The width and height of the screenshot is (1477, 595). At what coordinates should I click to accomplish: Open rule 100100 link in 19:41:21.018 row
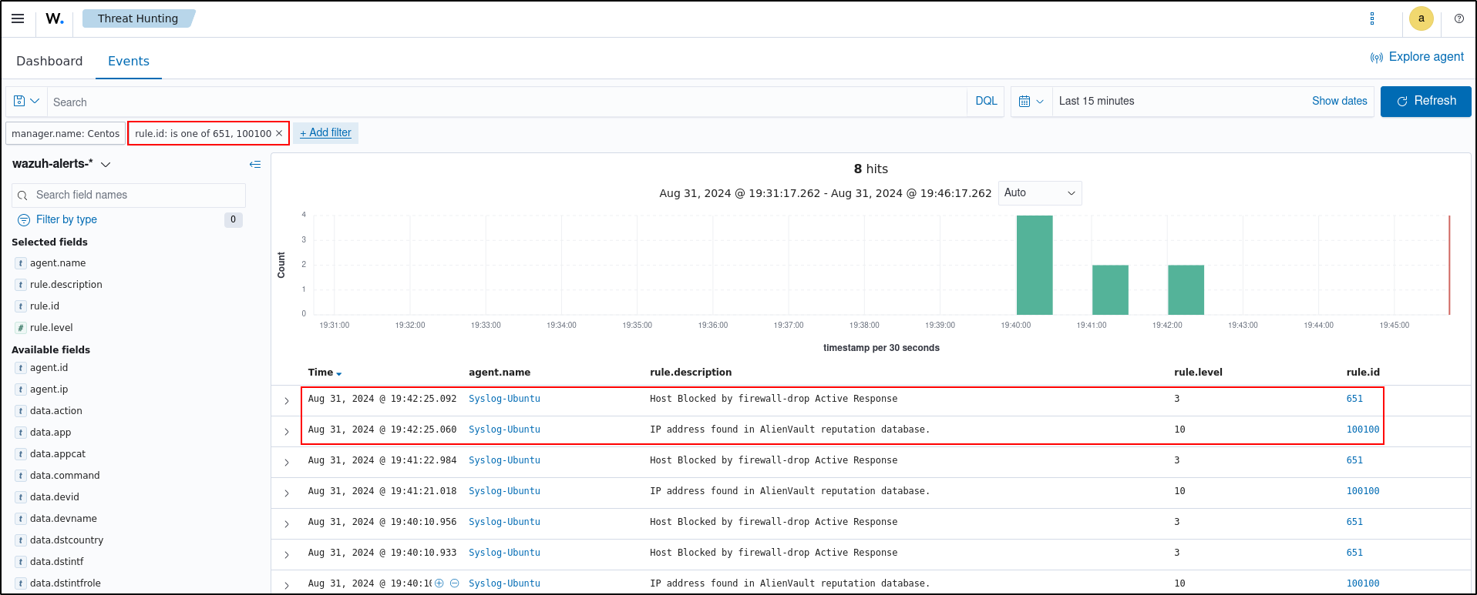click(x=1363, y=491)
